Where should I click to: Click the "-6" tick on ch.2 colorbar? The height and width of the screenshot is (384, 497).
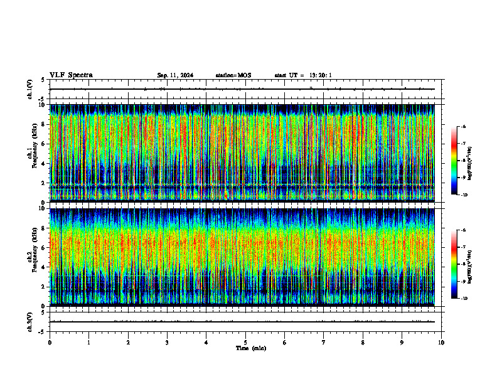pos(463,230)
